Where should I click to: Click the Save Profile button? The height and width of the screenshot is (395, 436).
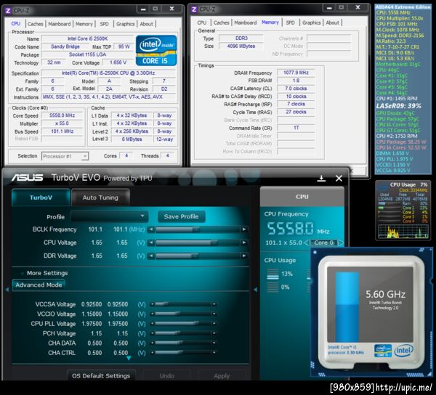click(181, 216)
